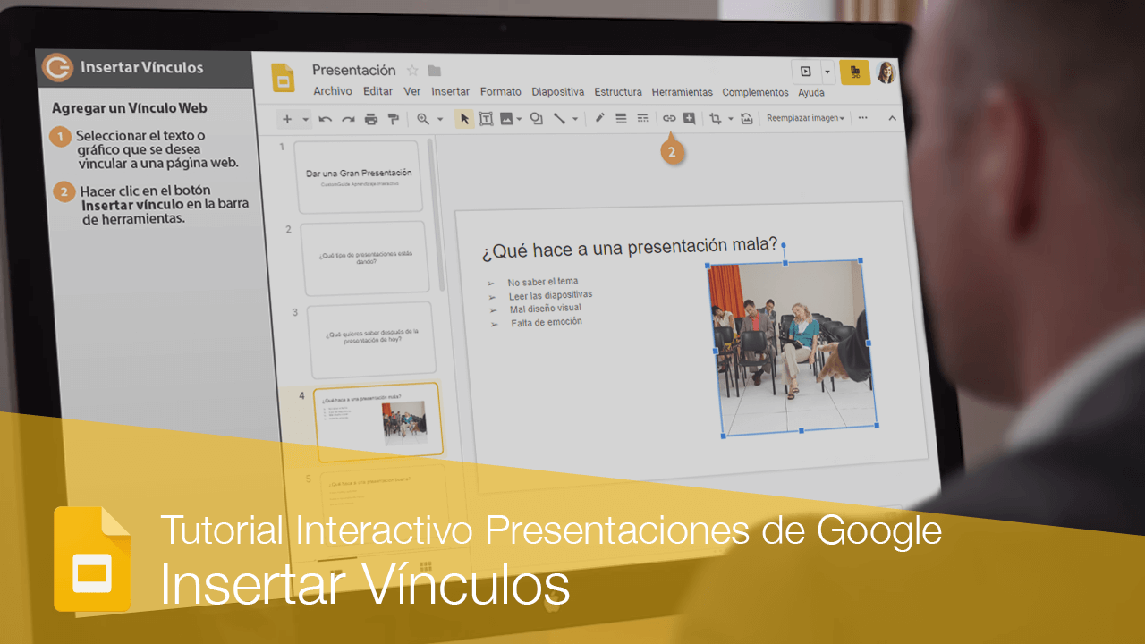Select the line tool
The image size is (1145, 644).
click(x=559, y=118)
